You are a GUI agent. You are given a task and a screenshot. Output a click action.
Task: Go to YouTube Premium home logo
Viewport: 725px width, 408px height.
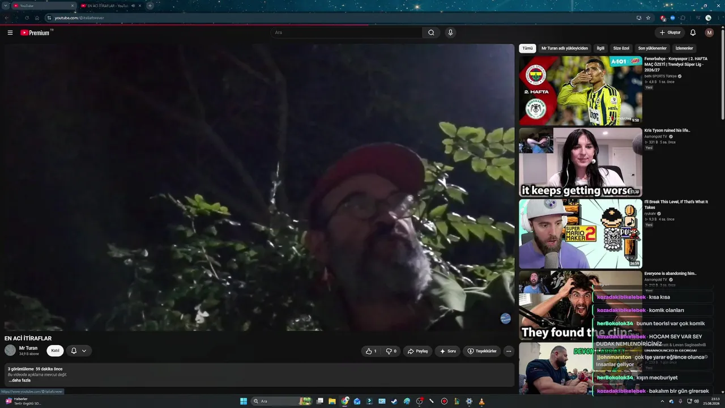point(36,33)
